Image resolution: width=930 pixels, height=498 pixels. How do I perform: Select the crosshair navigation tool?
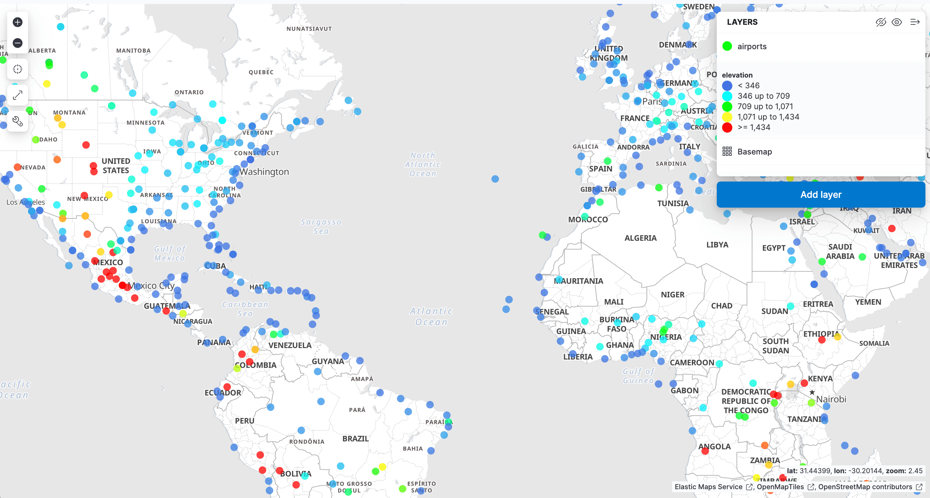[17, 69]
